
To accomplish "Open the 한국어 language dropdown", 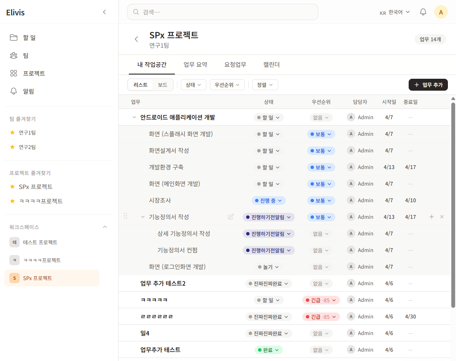I will tap(395, 12).
